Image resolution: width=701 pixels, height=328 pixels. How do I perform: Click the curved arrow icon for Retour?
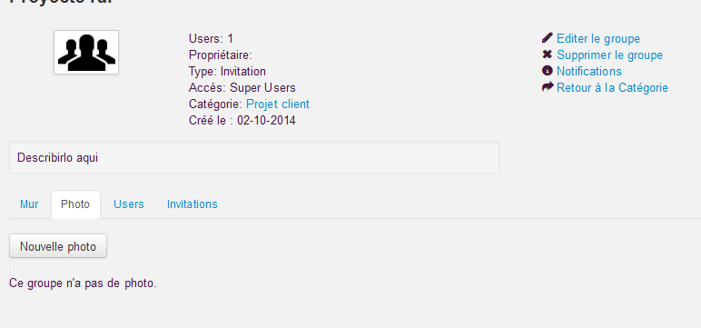tap(548, 87)
